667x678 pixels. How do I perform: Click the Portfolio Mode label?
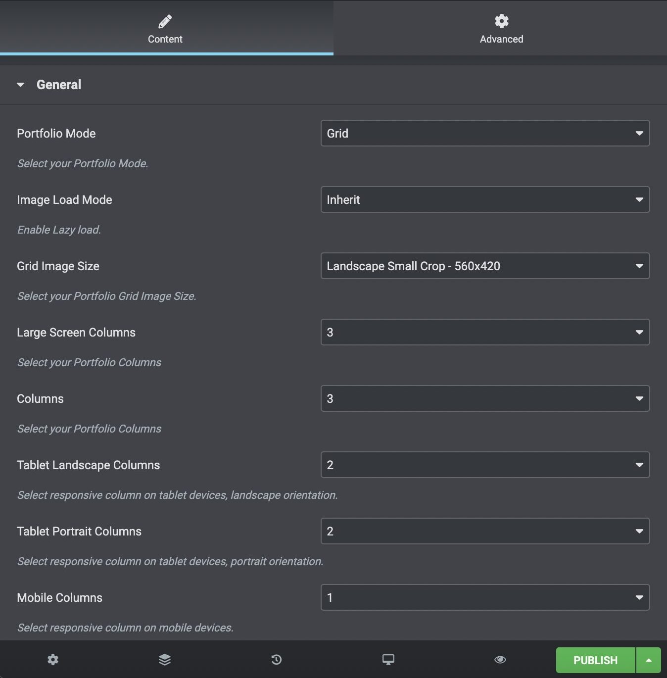tap(56, 134)
